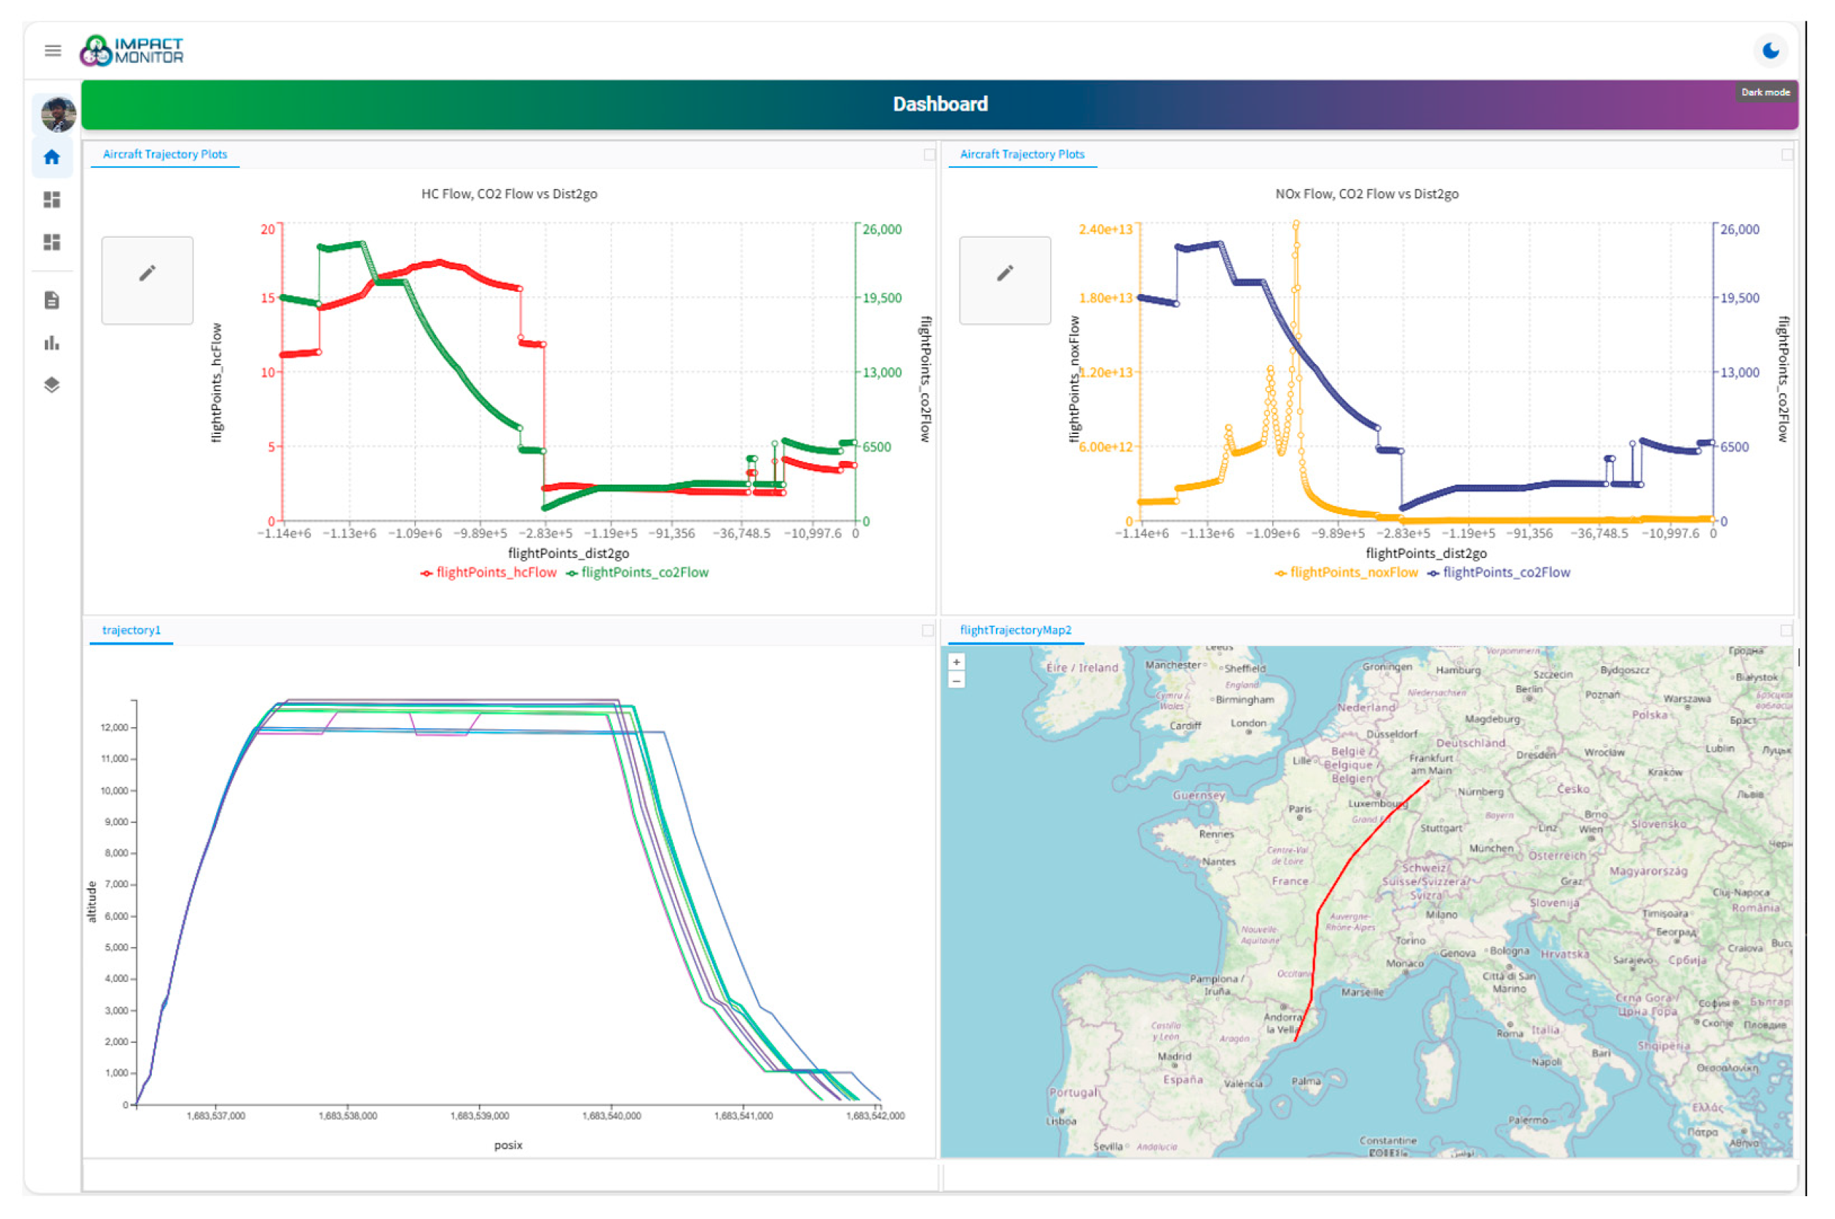Click the Home icon in sidebar
1835x1219 pixels.
(x=52, y=158)
